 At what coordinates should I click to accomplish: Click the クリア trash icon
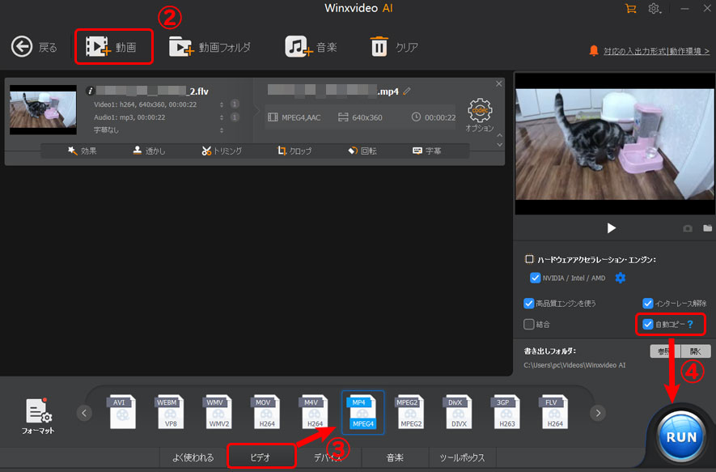pos(379,47)
